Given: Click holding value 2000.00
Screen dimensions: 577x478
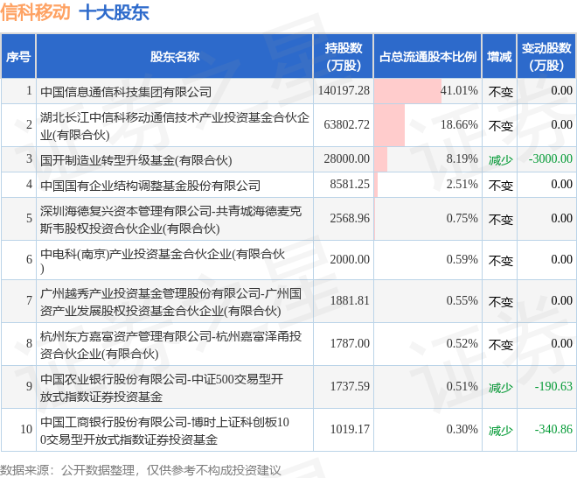Looking at the screenshot, I should [350, 259].
